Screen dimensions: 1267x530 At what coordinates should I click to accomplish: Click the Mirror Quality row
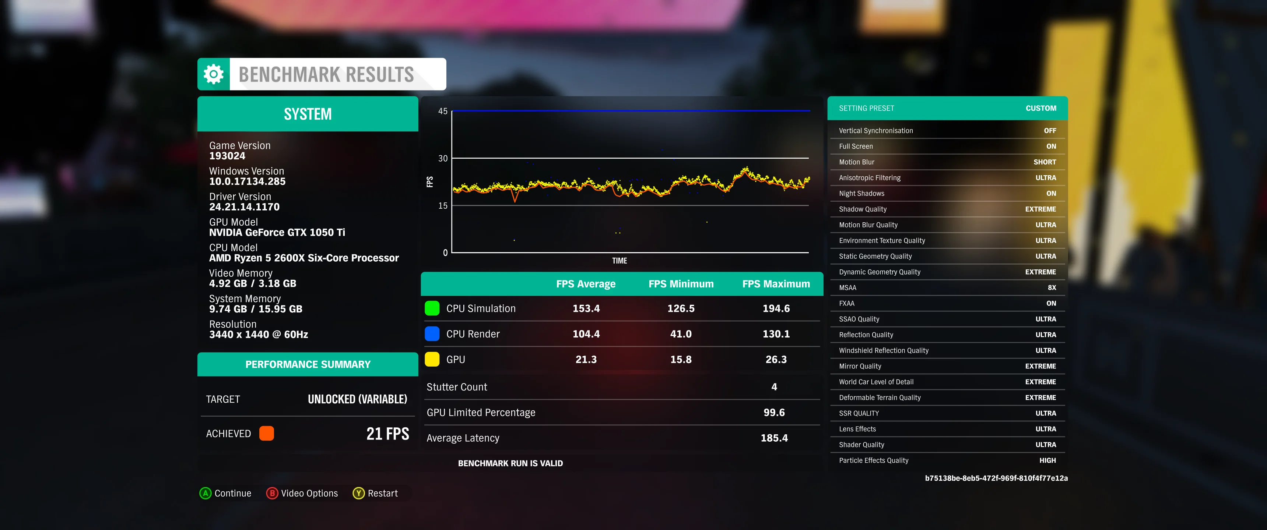click(947, 366)
